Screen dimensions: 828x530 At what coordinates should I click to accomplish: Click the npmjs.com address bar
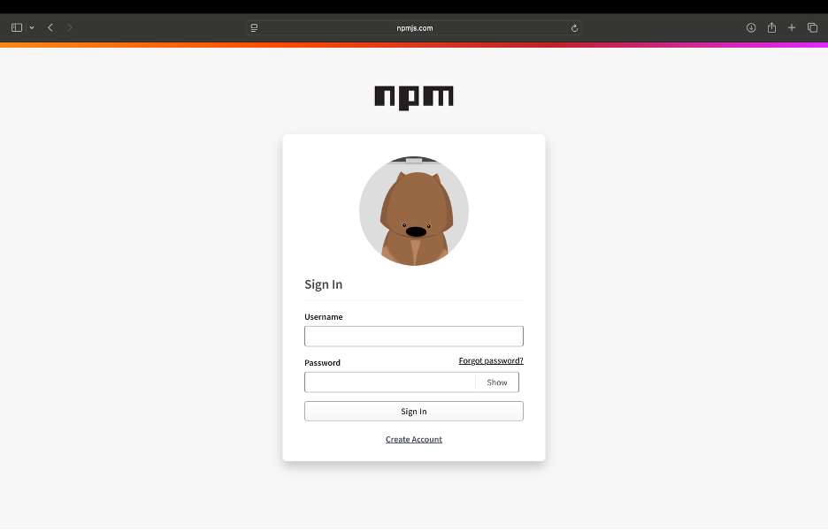click(x=414, y=27)
